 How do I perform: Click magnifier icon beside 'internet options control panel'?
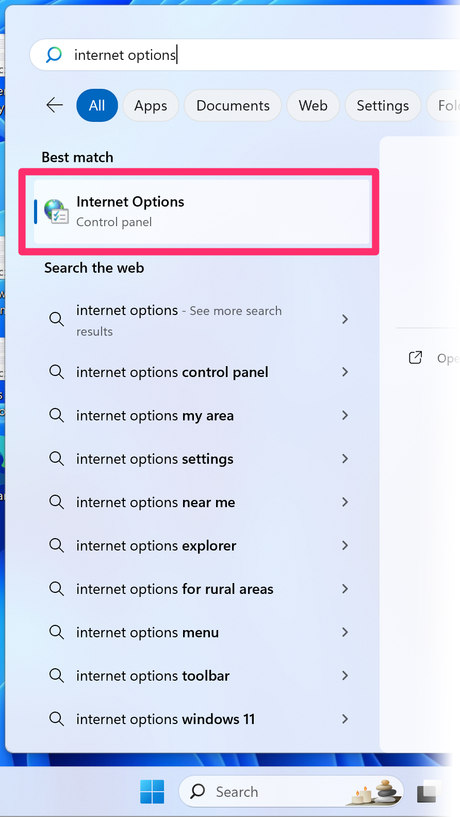click(57, 372)
